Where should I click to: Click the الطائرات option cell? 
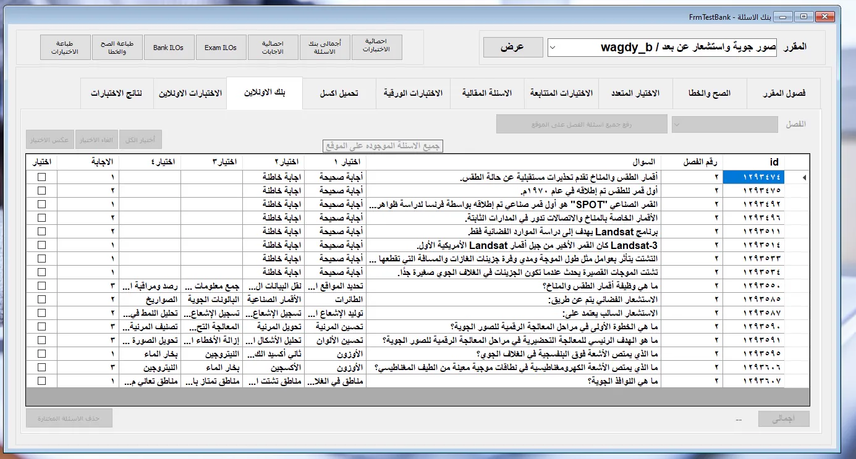pos(336,300)
